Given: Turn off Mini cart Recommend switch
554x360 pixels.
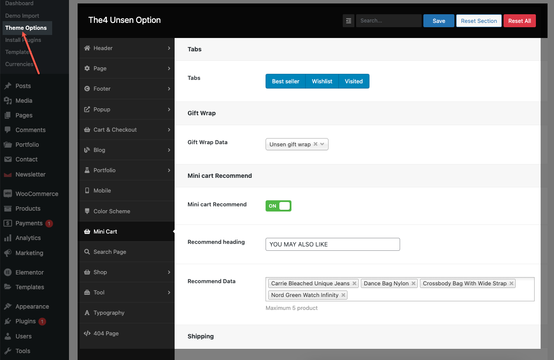Looking at the screenshot, I should 279,206.
